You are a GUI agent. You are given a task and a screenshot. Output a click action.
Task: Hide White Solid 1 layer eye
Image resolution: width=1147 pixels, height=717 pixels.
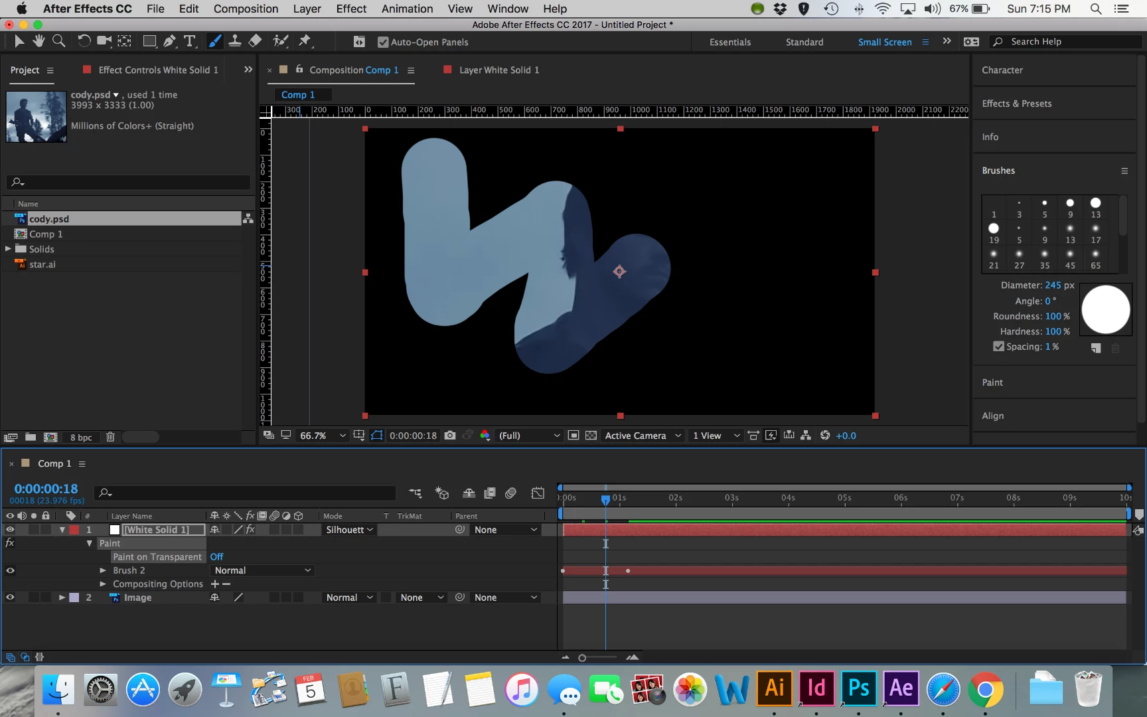pos(10,530)
